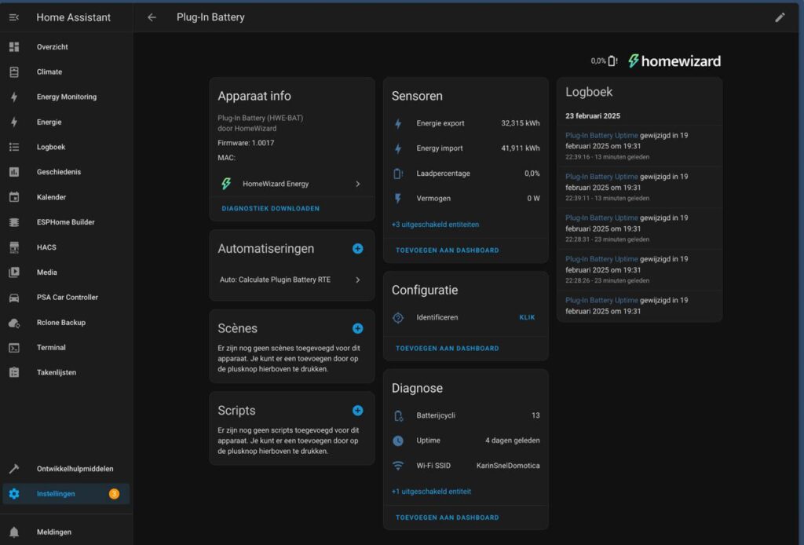This screenshot has width=804, height=545.
Task: Open Plug-In Battery Uptime link from 22:39:16
Action: coord(601,135)
